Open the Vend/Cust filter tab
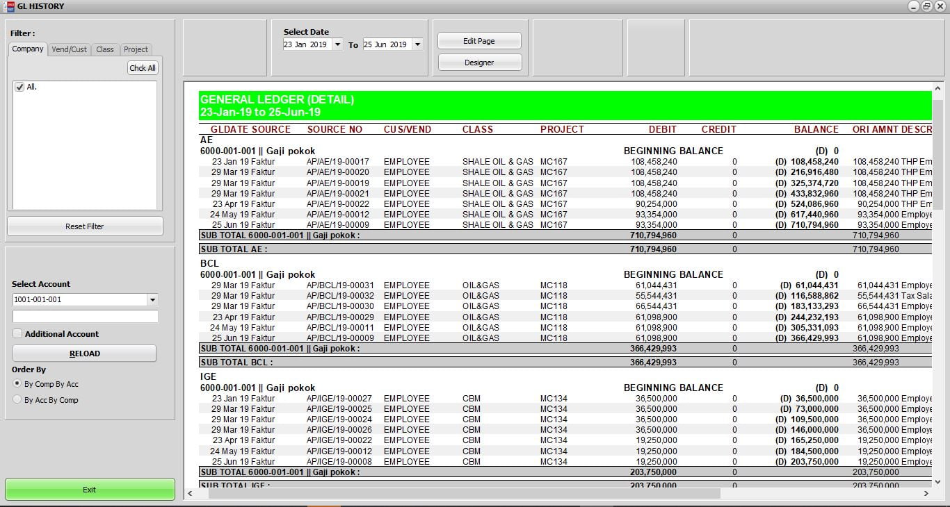Image resolution: width=950 pixels, height=507 pixels. click(x=70, y=49)
